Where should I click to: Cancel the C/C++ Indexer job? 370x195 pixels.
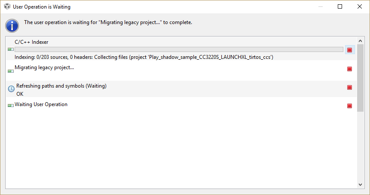point(349,50)
